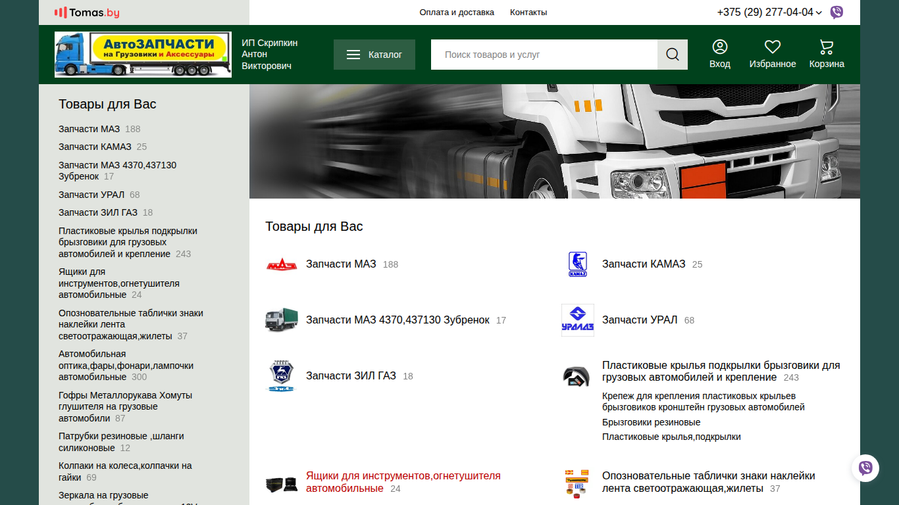Open sidebar Пластиковые крылья подкрылки link

coord(128,242)
